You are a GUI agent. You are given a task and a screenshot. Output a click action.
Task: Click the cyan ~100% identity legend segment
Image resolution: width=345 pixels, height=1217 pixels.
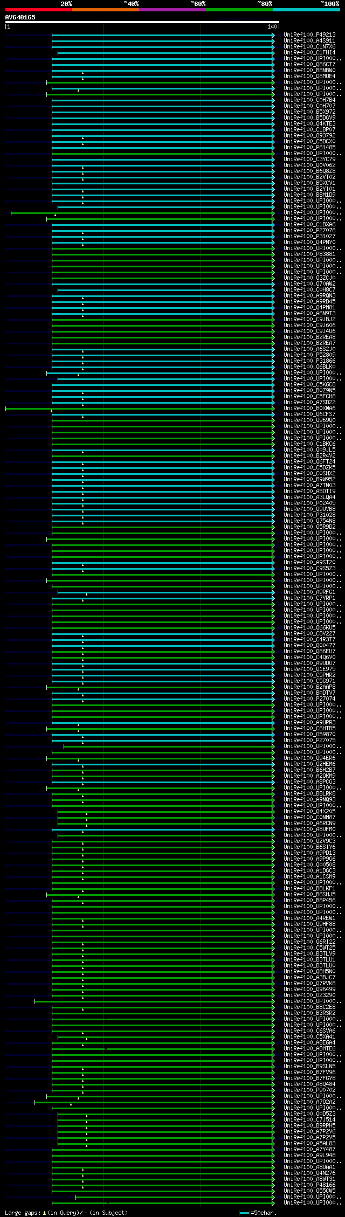pos(306,10)
